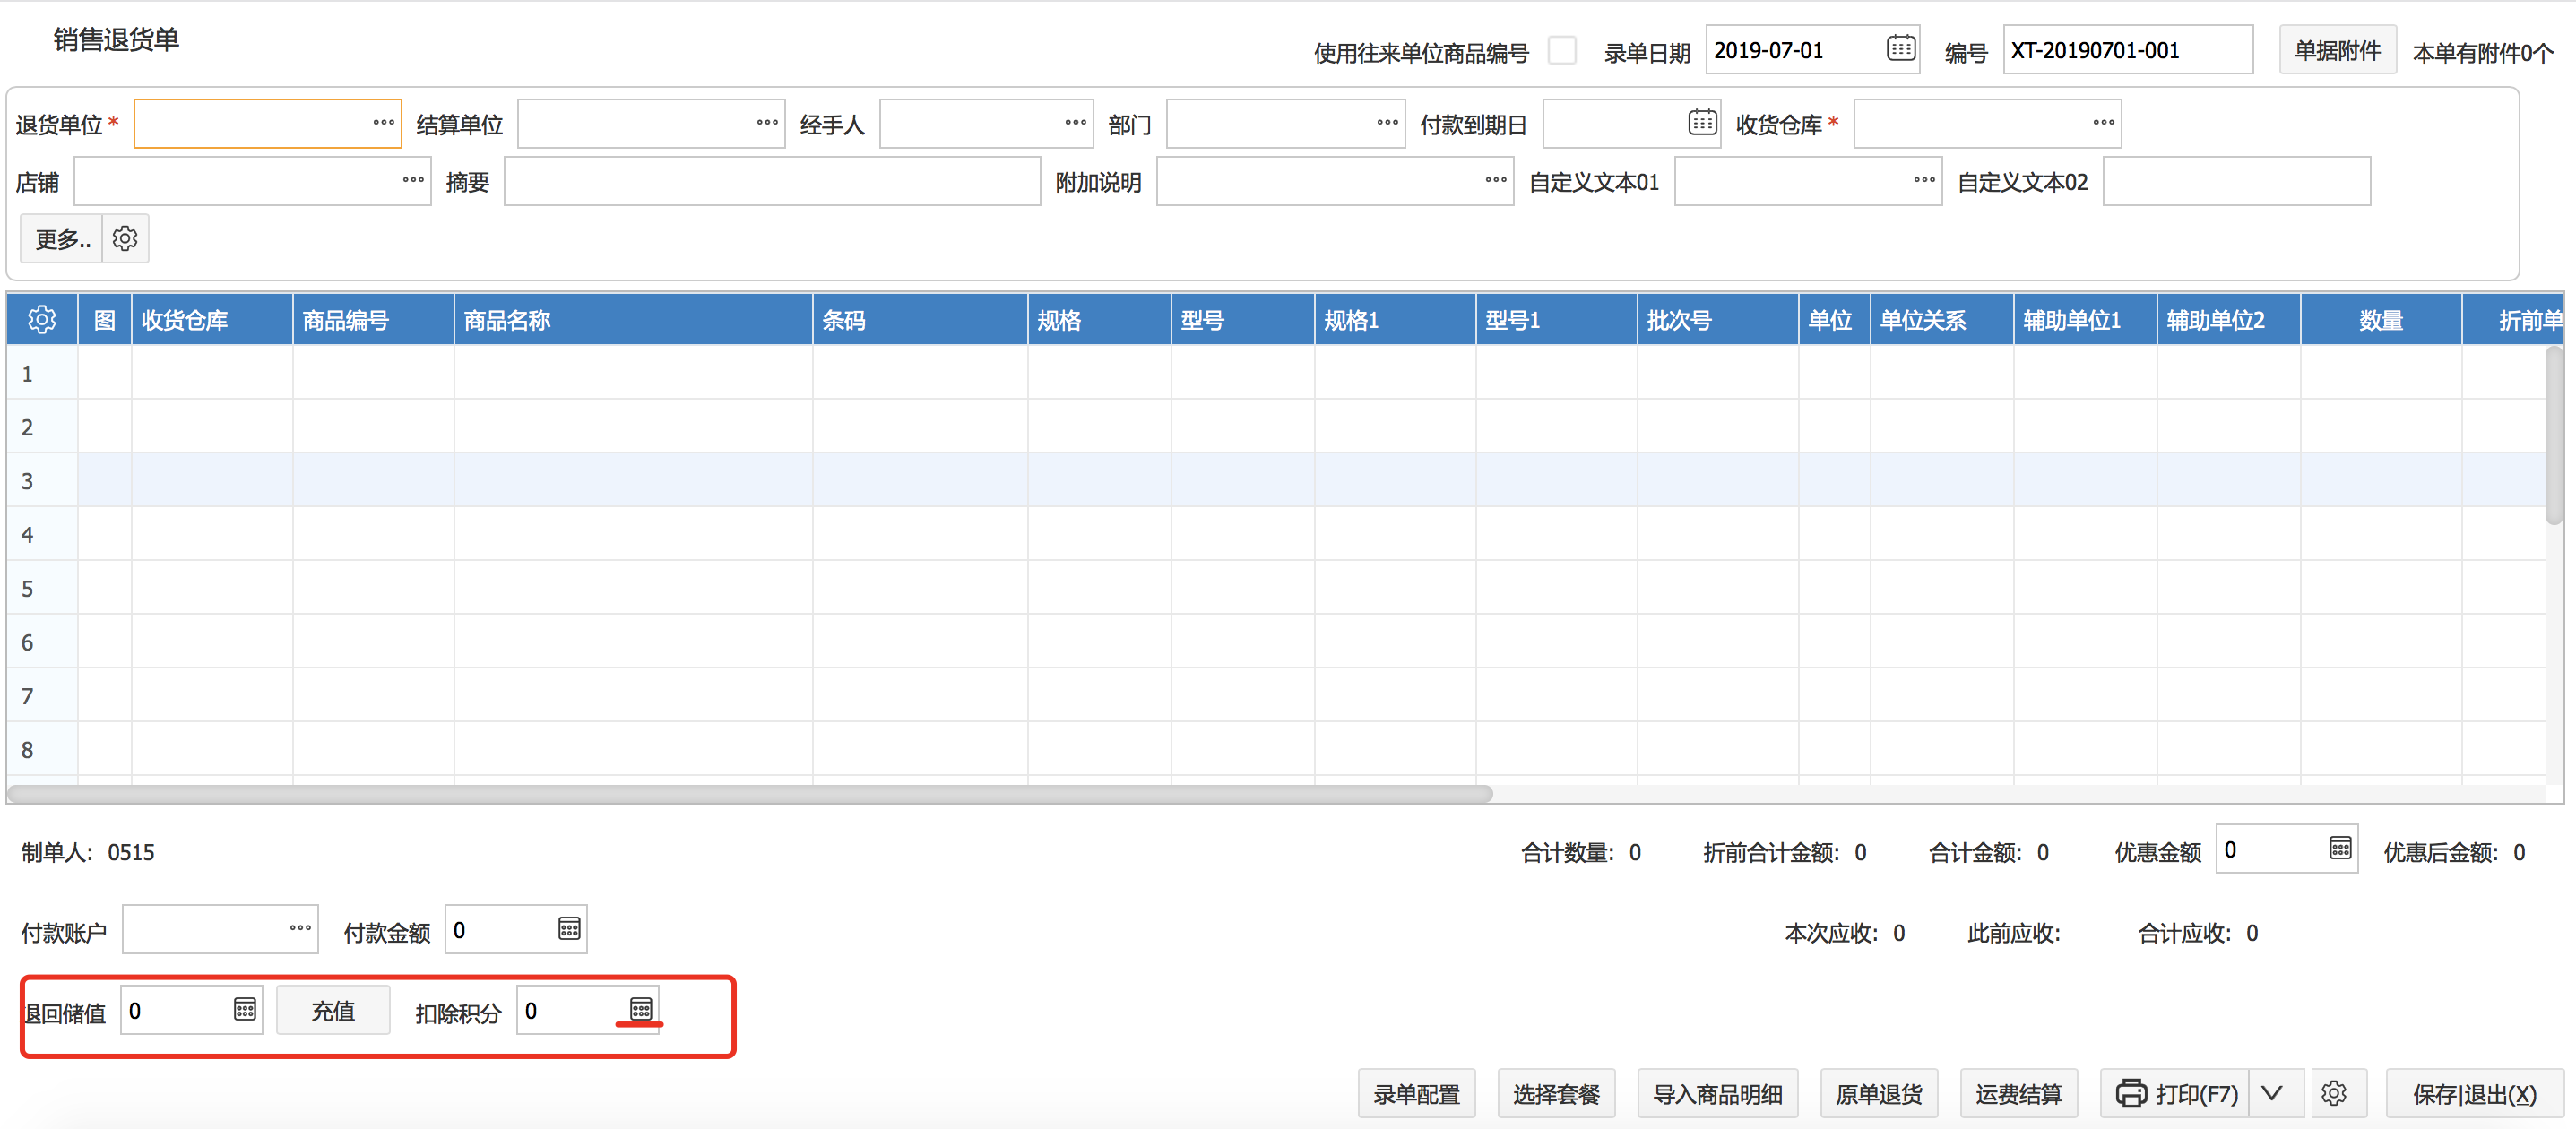Click the 图 column header
This screenshot has width=2576, height=1129.
(x=105, y=320)
